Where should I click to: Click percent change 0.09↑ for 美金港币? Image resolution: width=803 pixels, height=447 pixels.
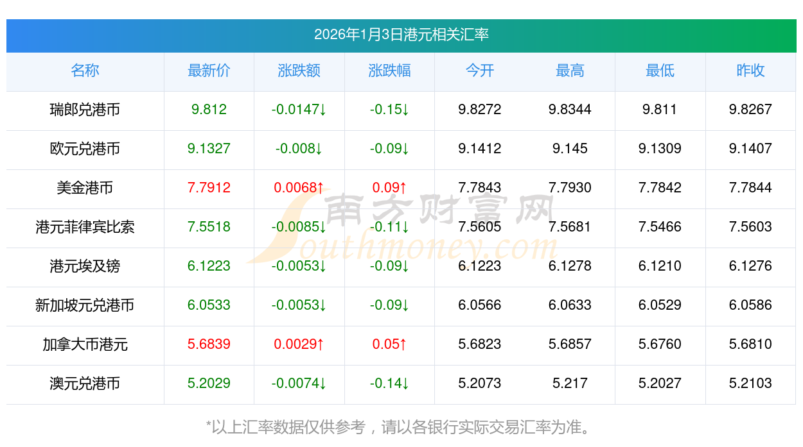point(389,188)
